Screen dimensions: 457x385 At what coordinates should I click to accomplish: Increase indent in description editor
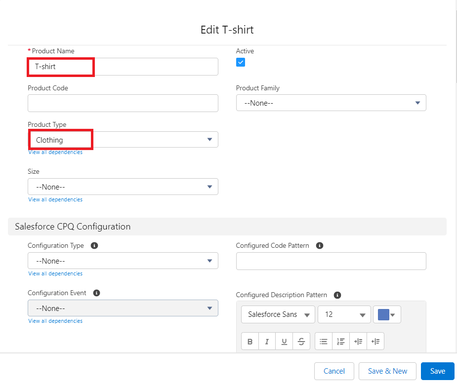(358, 341)
